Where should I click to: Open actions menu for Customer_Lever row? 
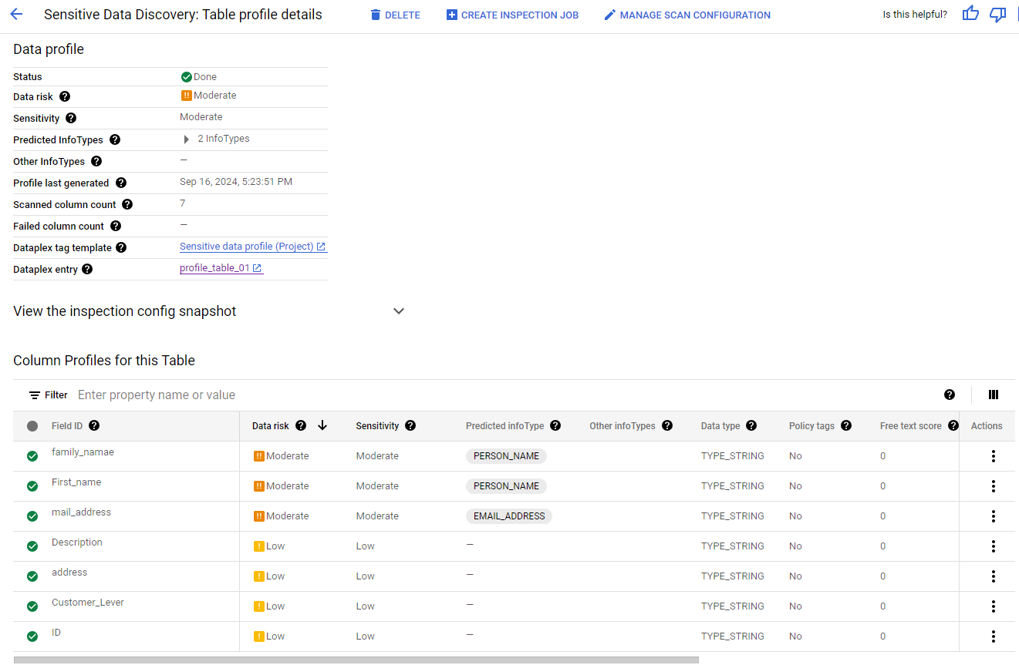tap(994, 606)
